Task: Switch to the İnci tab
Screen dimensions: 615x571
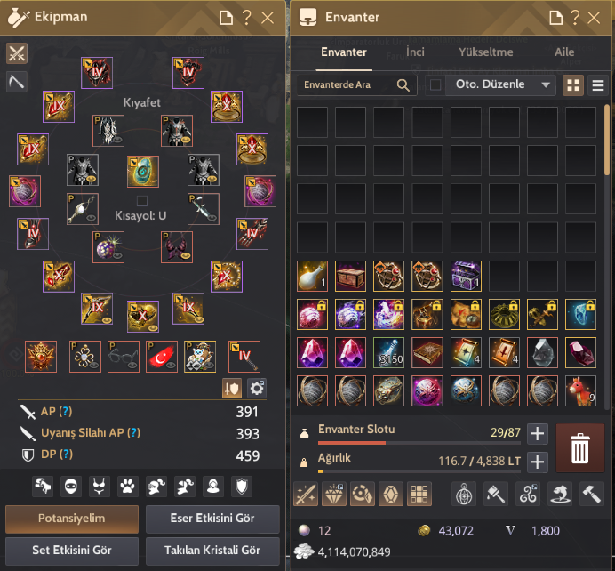Action: point(415,52)
